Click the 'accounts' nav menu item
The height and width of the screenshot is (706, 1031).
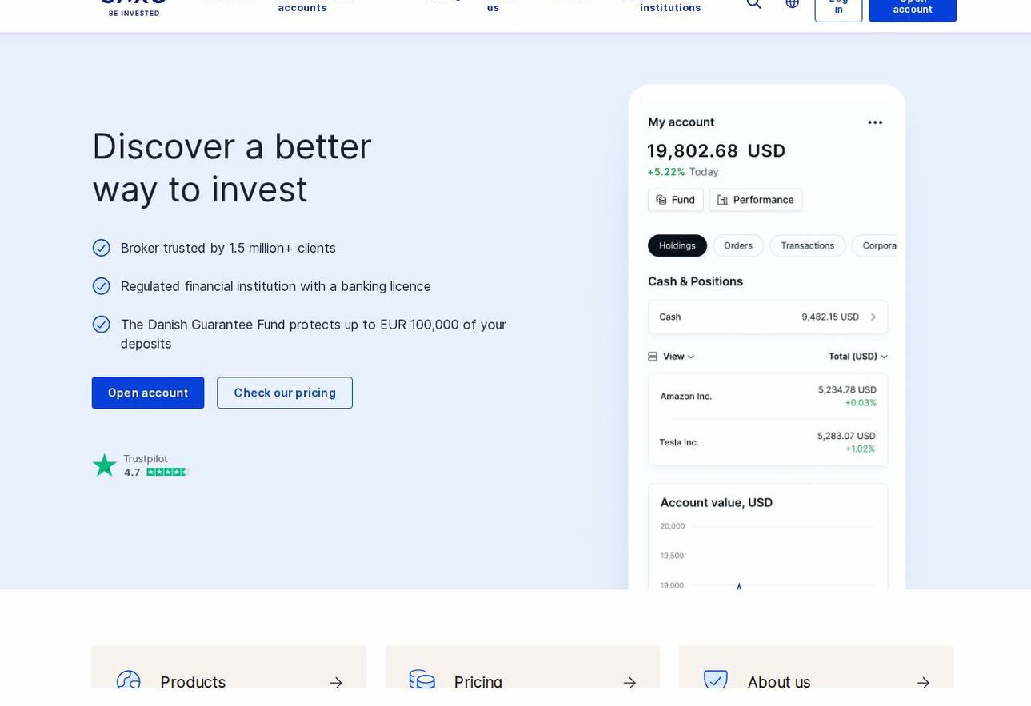point(302,8)
